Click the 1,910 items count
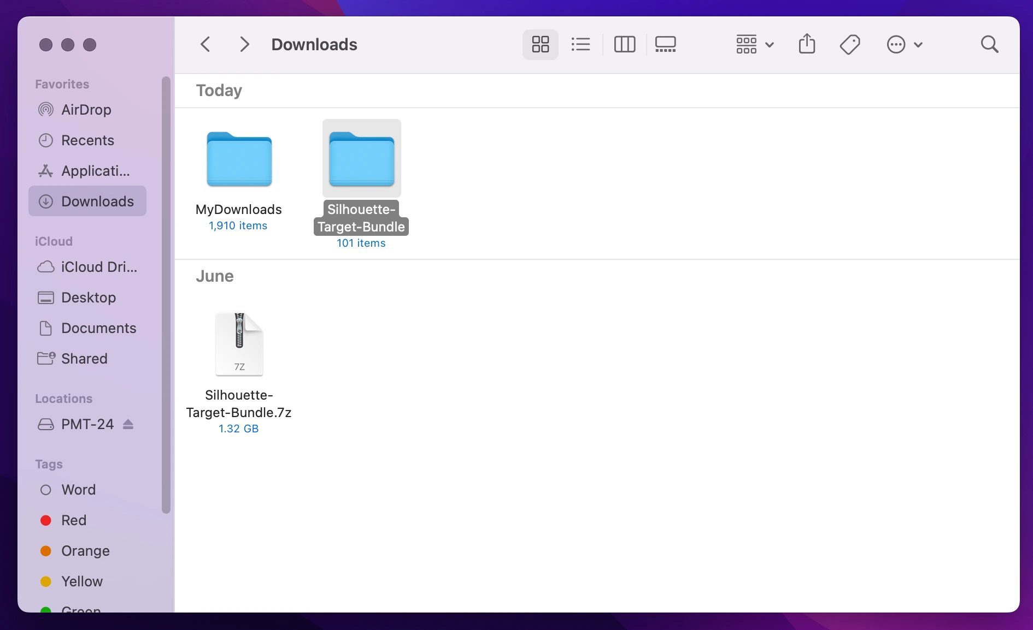The height and width of the screenshot is (630, 1033). pyautogui.click(x=238, y=225)
